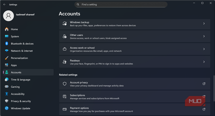Open Gaming settings
This screenshot has width=215, height=116.
coord(28,87)
